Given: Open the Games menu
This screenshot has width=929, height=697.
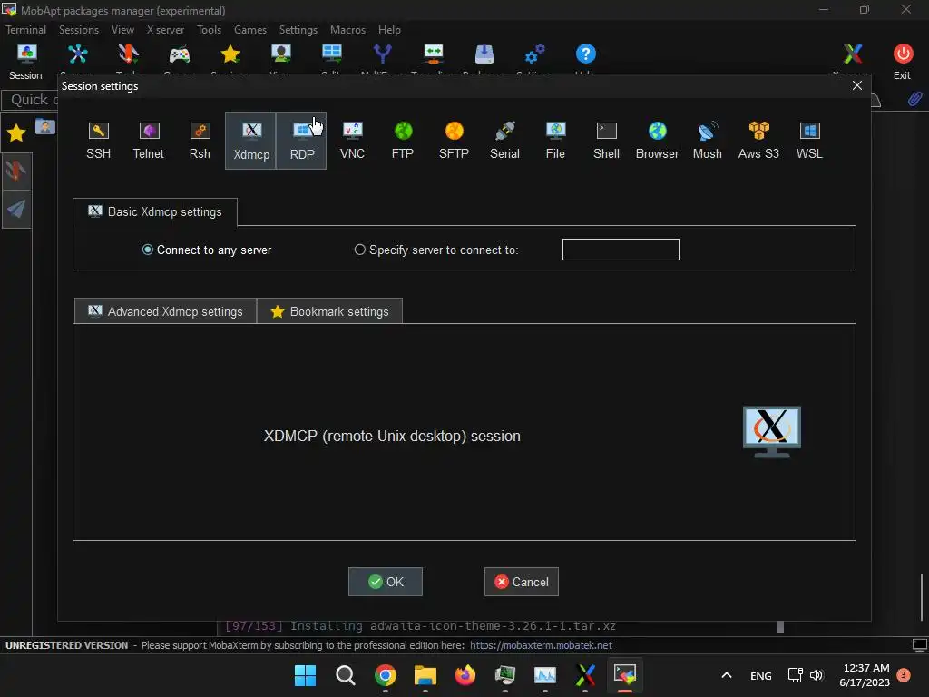Looking at the screenshot, I should 250,30.
